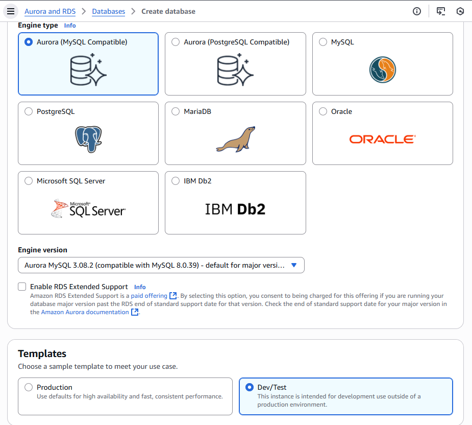
Task: Open the CloudShell icon in header
Action: pyautogui.click(x=441, y=11)
